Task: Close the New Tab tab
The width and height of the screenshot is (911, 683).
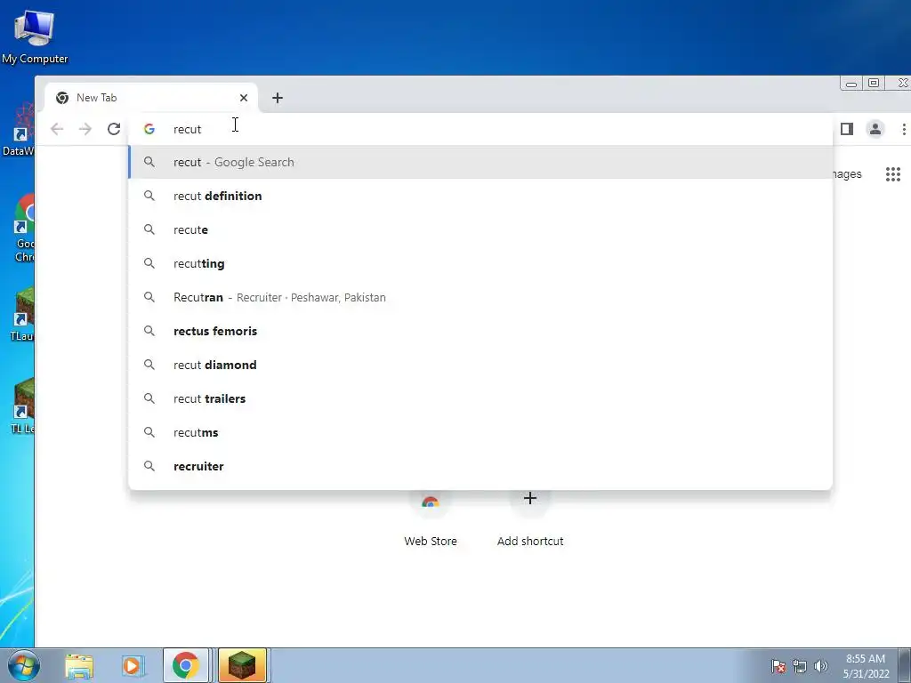Action: 244,98
